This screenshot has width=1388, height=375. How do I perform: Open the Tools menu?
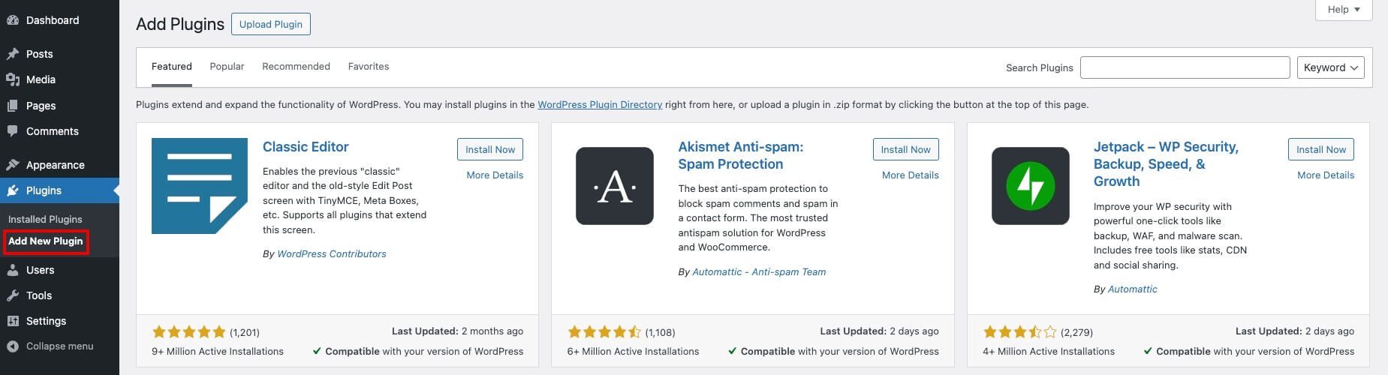(59, 295)
